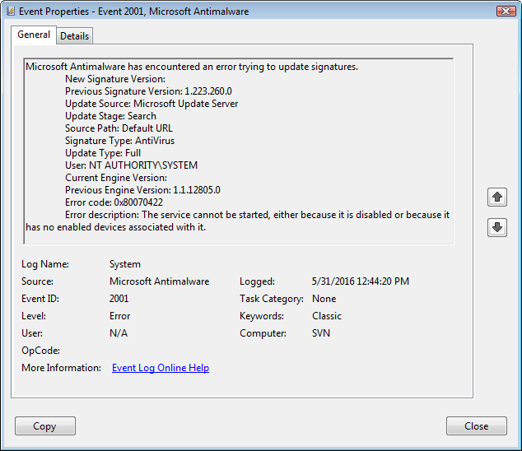Viewport: 522px width, 451px height.
Task: Select the Update Source: Microsoft Update Server line
Action: (151, 104)
